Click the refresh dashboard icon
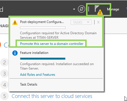Viewport: 127px width, 101px height. (82, 9)
